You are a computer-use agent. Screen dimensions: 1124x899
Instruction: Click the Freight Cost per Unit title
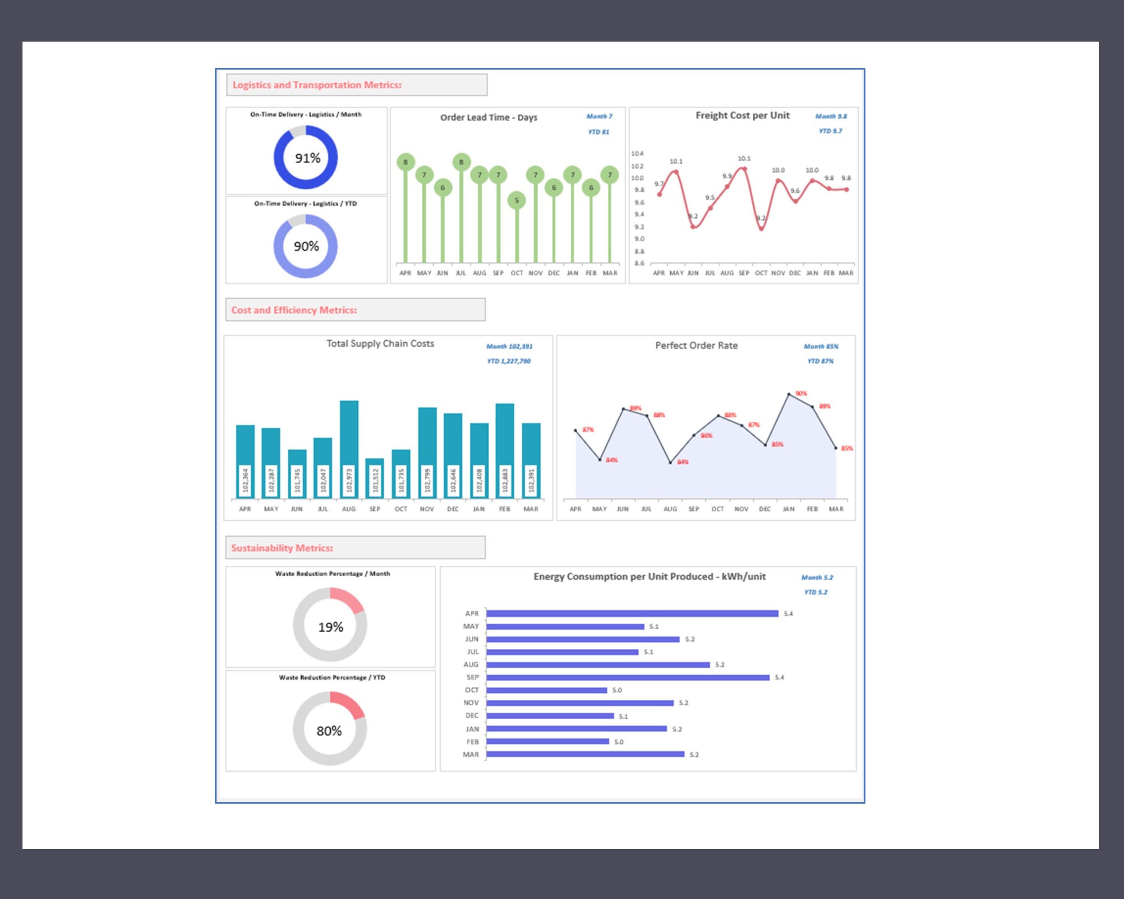click(742, 115)
